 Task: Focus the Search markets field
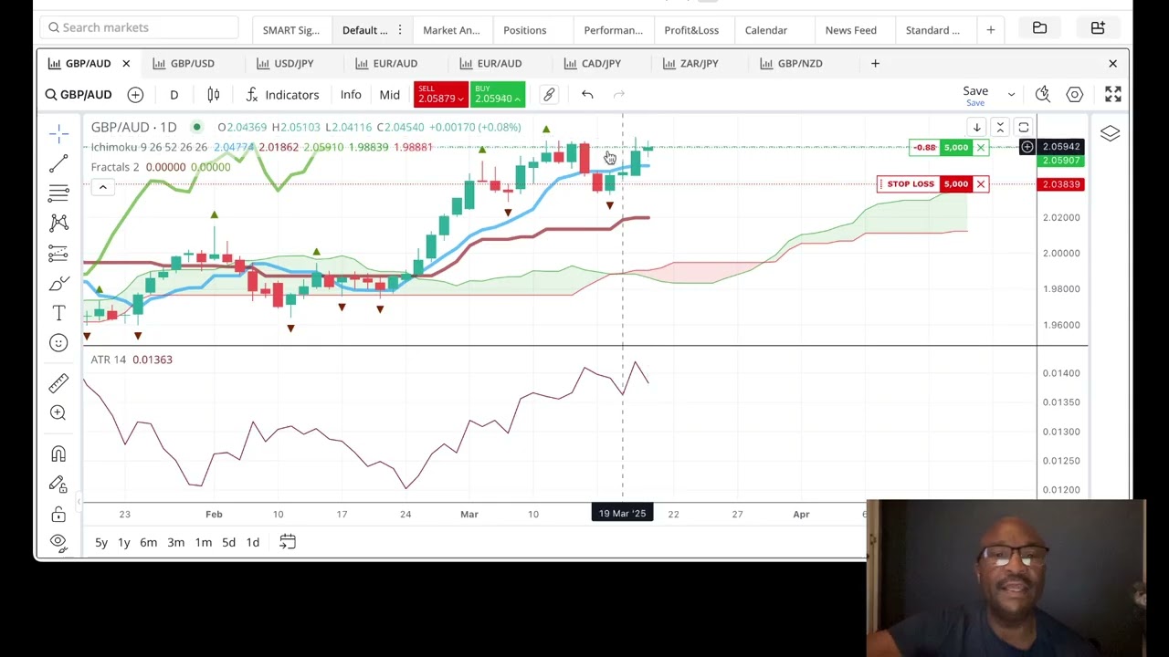[x=139, y=27]
